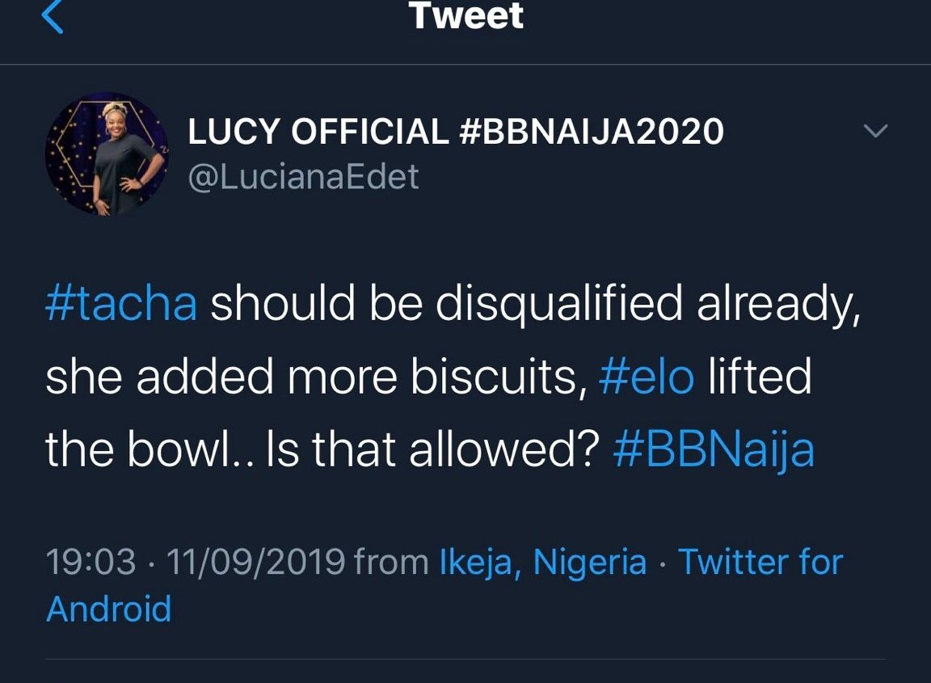Tap the 19:03 time stamp
Screen dimensions: 931x683
click(x=91, y=563)
